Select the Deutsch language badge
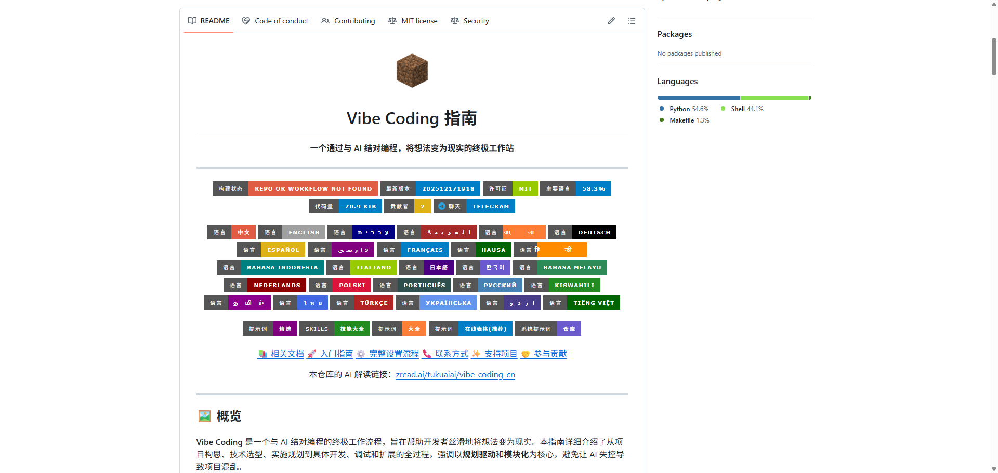The height and width of the screenshot is (473, 998). (582, 232)
